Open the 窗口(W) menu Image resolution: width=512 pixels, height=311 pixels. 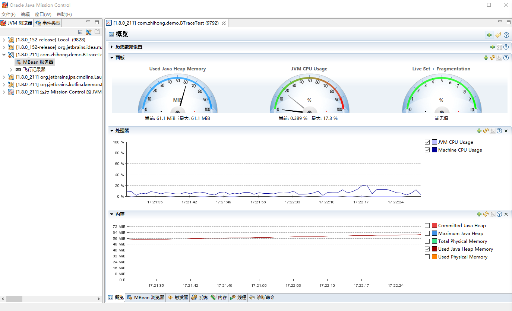point(43,14)
